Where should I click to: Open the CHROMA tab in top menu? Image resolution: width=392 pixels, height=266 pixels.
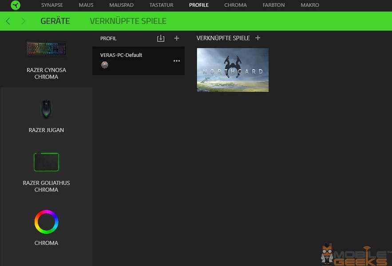pos(235,5)
